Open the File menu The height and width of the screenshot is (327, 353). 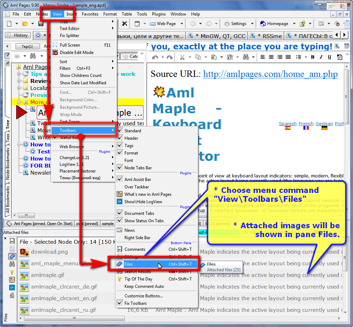(16, 14)
